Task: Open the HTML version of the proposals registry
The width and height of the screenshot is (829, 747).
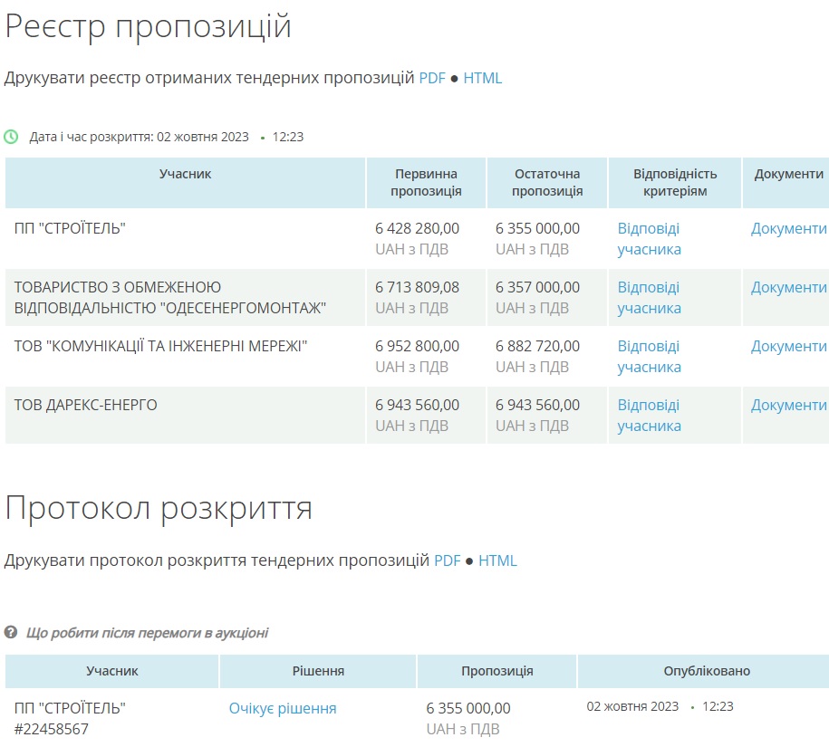Action: tap(482, 78)
